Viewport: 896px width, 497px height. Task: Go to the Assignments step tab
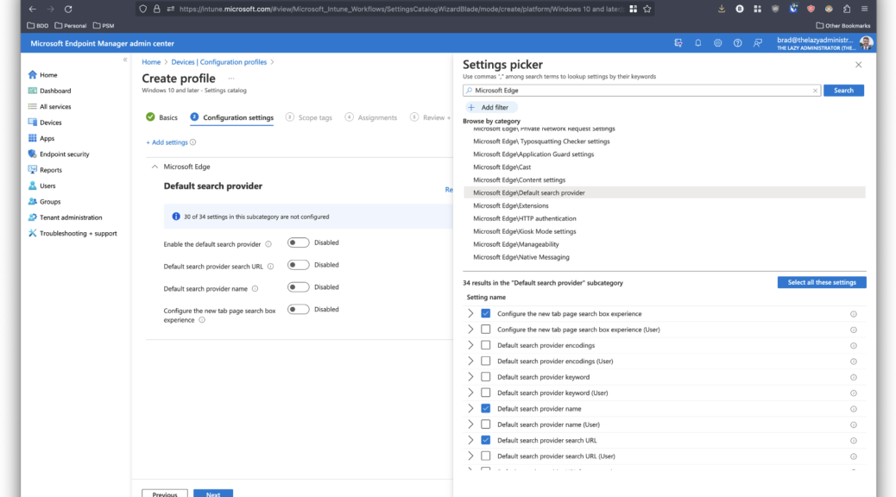coord(371,117)
